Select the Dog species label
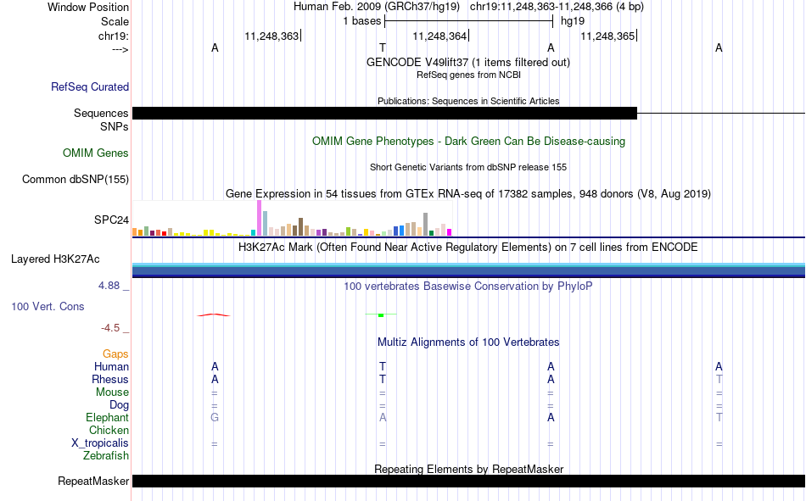 click(x=120, y=404)
